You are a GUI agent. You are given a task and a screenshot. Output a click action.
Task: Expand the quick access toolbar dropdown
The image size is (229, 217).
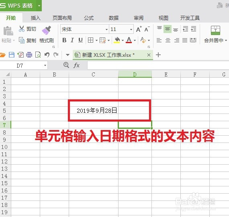click(67, 55)
